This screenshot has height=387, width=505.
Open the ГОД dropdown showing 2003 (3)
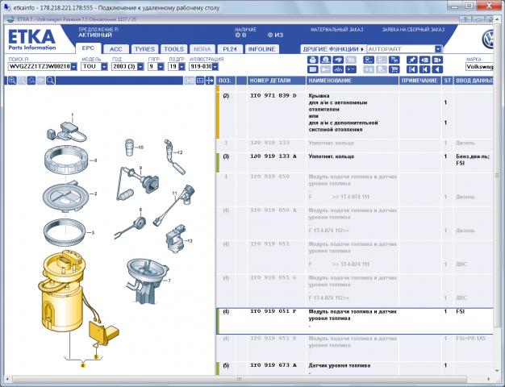click(x=140, y=67)
